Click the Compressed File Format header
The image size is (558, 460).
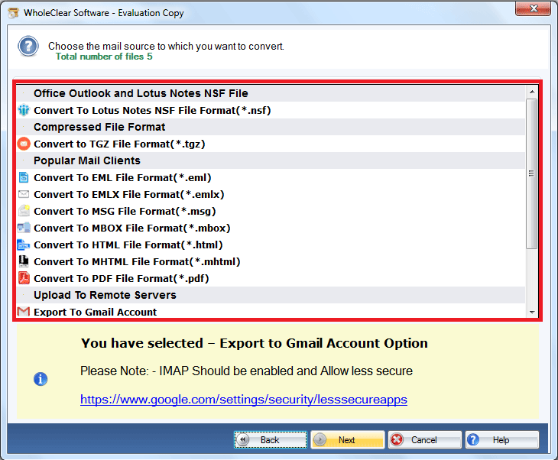pos(271,127)
